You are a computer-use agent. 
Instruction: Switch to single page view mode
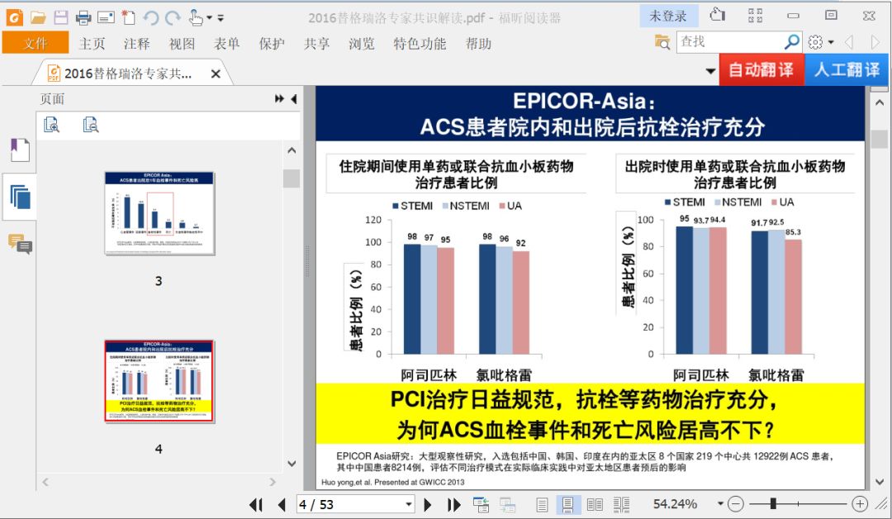(x=542, y=504)
